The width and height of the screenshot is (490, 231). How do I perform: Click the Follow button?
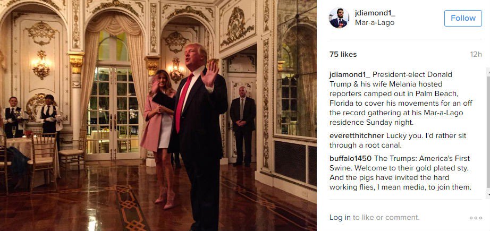click(463, 18)
